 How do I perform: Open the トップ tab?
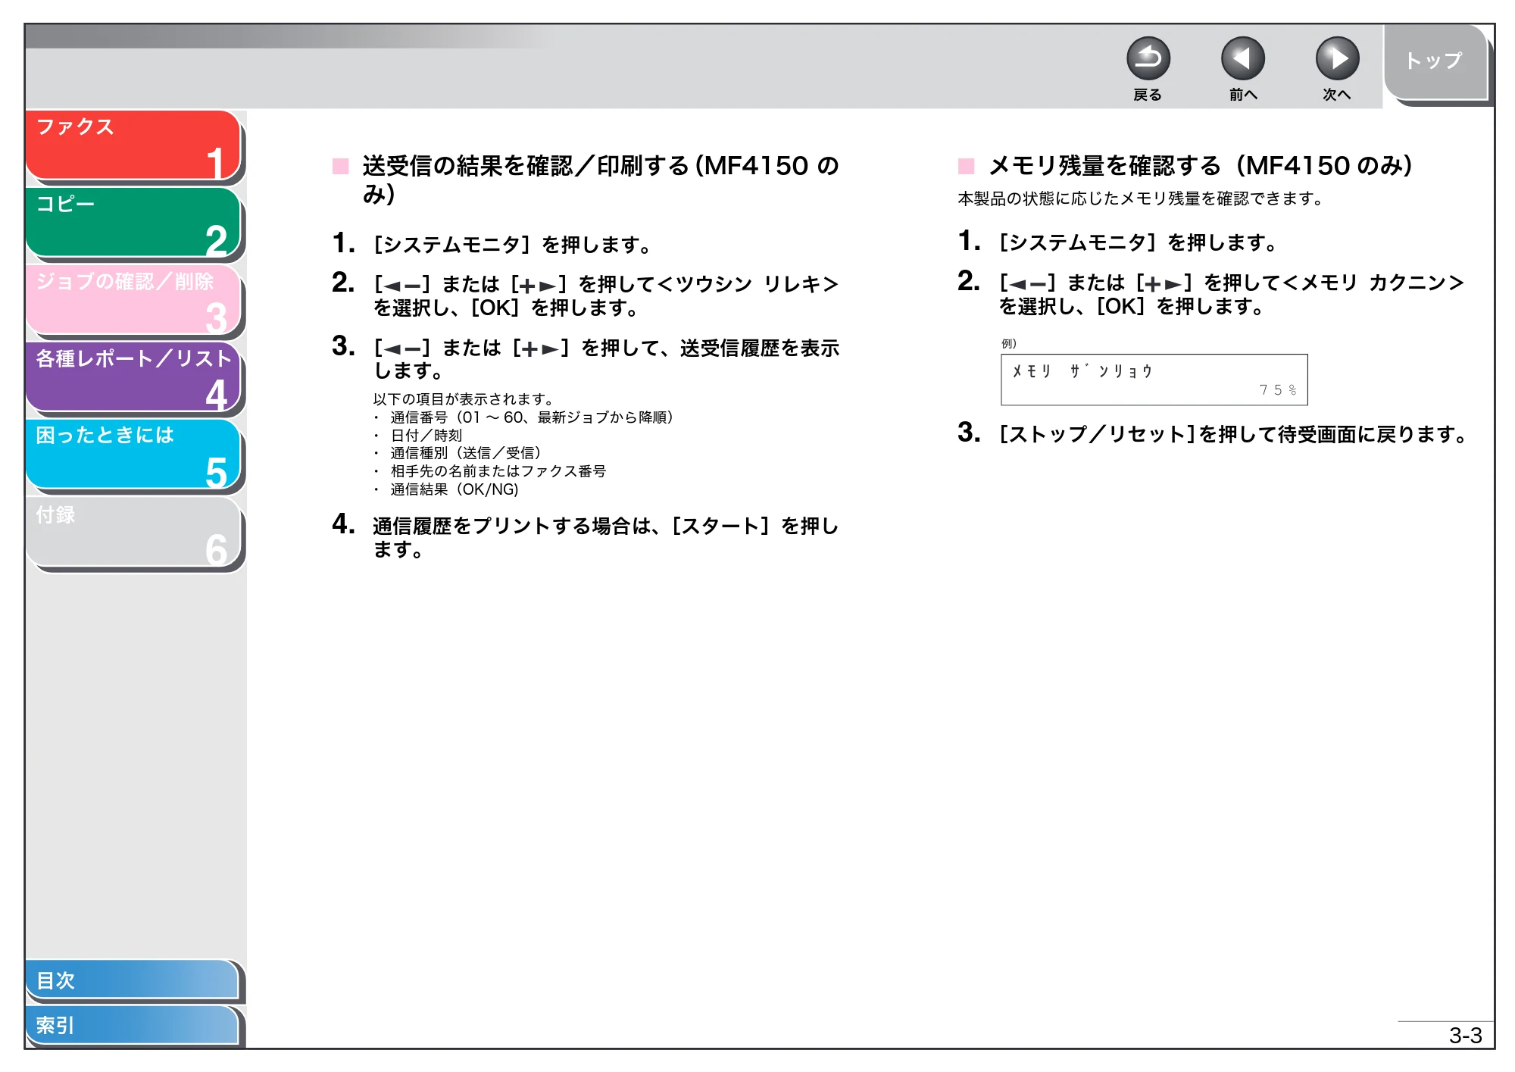1435,62
